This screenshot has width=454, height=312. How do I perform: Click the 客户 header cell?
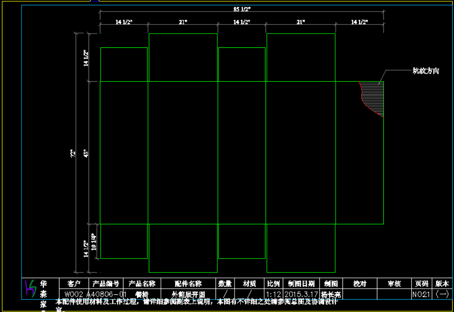74,284
